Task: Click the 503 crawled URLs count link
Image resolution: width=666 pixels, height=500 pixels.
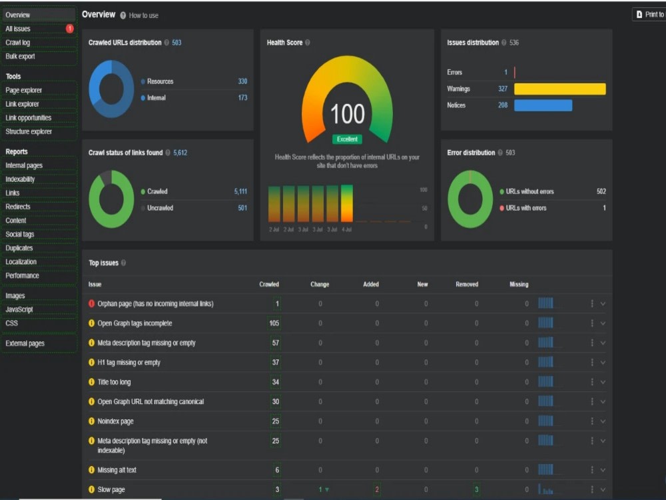Action: [x=176, y=43]
